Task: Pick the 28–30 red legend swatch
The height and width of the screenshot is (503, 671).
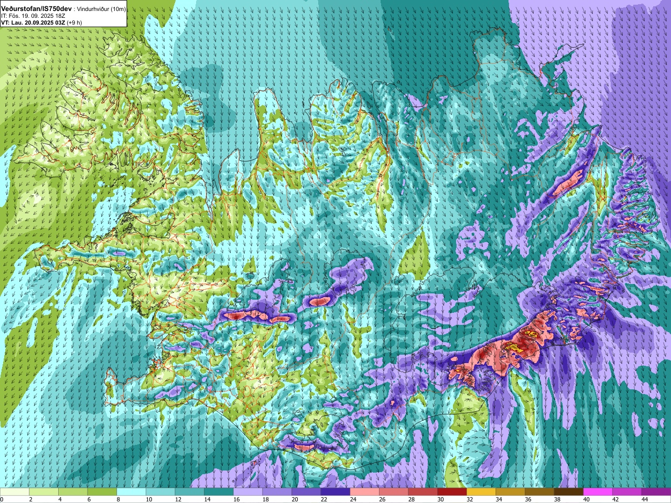Action: (x=423, y=492)
